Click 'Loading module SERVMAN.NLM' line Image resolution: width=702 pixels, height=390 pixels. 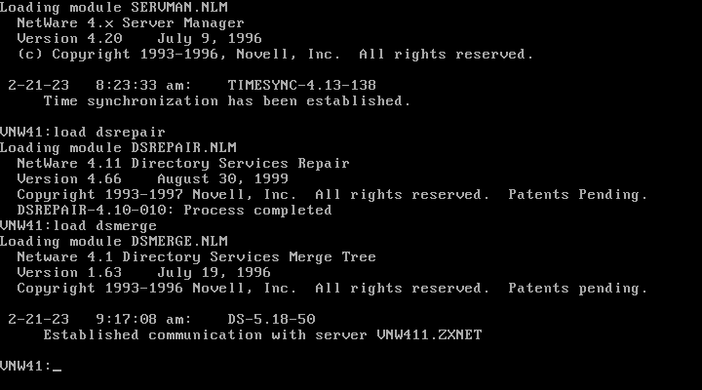point(114,7)
